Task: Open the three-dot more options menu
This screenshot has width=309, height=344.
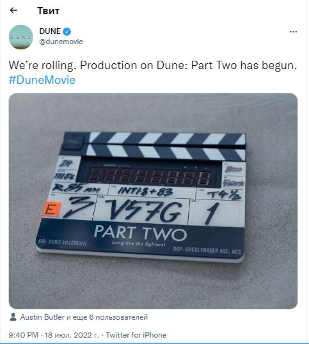Action: point(293,32)
